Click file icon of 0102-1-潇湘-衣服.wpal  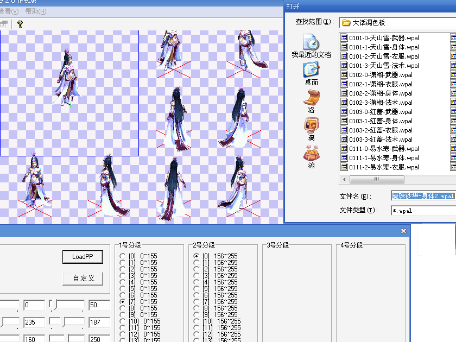click(x=344, y=84)
